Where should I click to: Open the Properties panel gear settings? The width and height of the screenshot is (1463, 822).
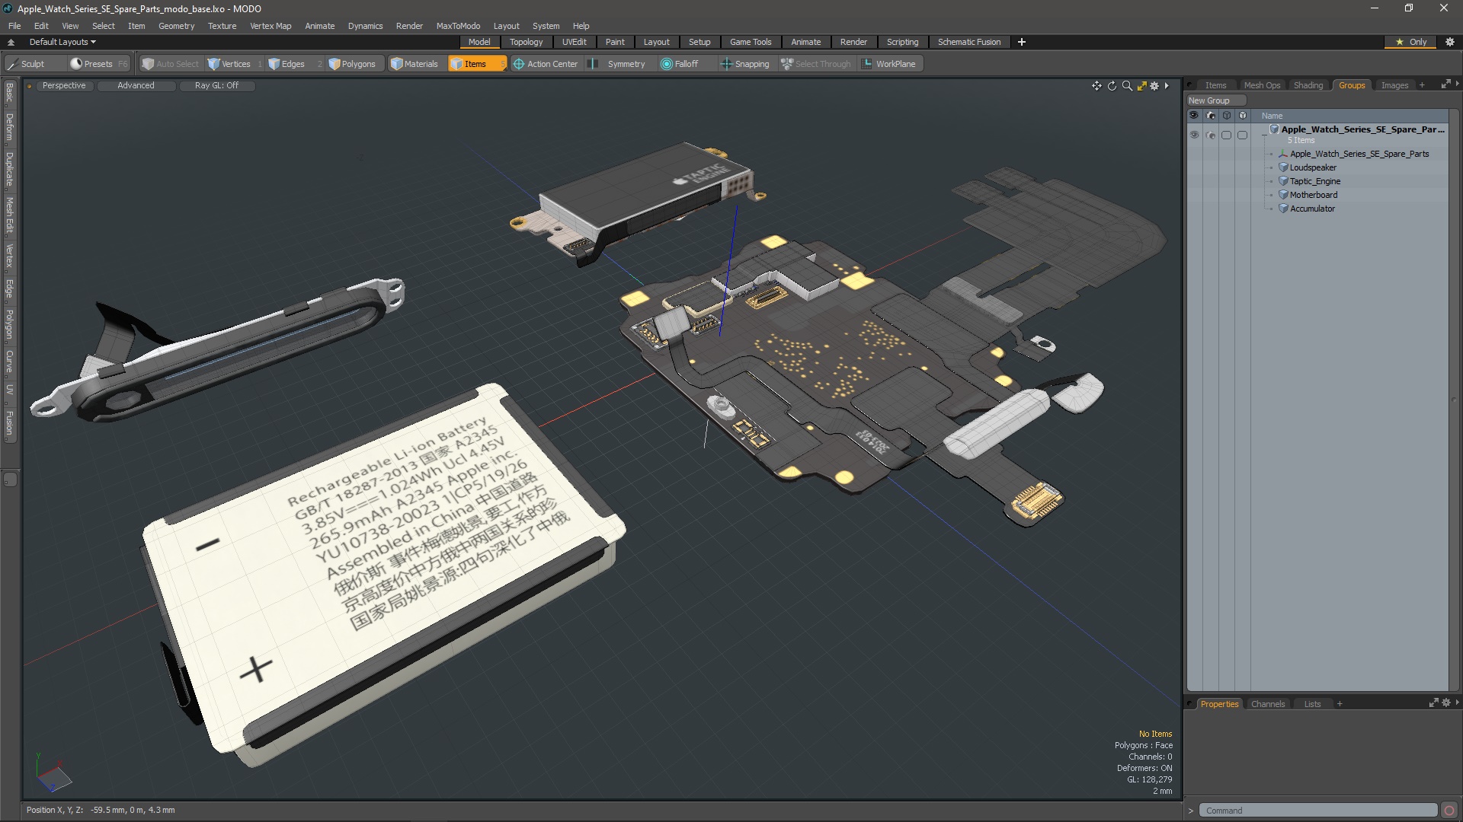point(1446,703)
